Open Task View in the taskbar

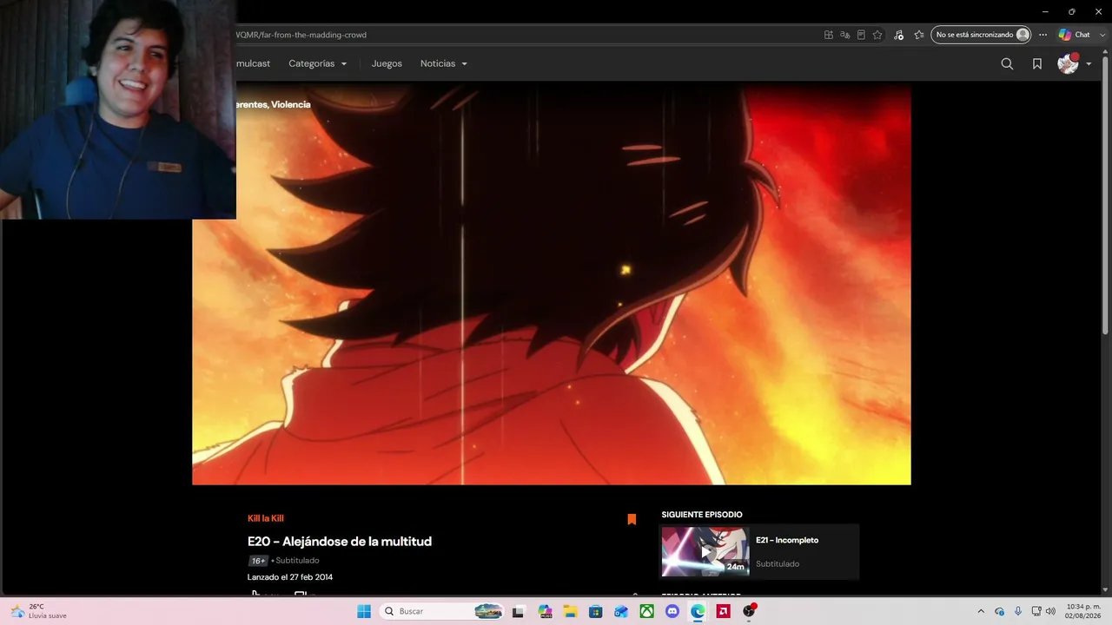[x=519, y=611]
